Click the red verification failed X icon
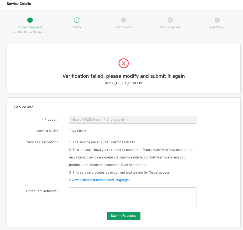The height and width of the screenshot is (230, 243). coord(124,63)
